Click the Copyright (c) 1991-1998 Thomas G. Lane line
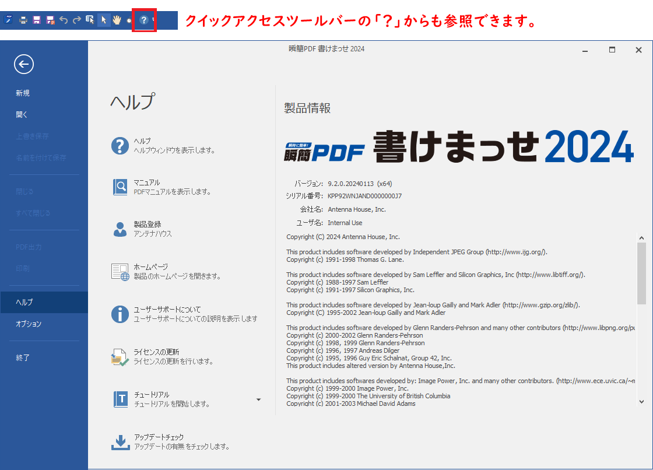The height and width of the screenshot is (470, 653). point(345,259)
